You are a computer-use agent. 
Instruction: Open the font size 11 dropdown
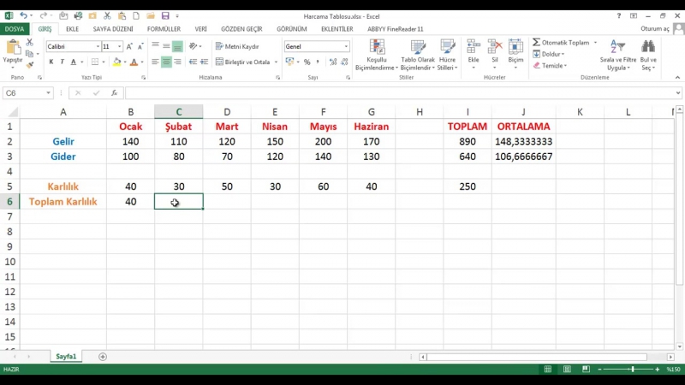click(119, 46)
